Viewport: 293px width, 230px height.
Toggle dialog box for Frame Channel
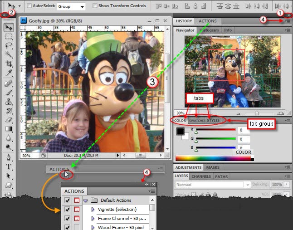pos(77,218)
